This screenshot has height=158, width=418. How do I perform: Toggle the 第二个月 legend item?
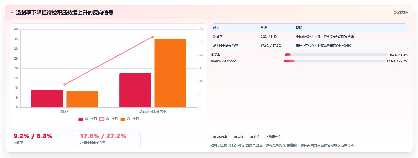pyautogui.click(x=109, y=119)
